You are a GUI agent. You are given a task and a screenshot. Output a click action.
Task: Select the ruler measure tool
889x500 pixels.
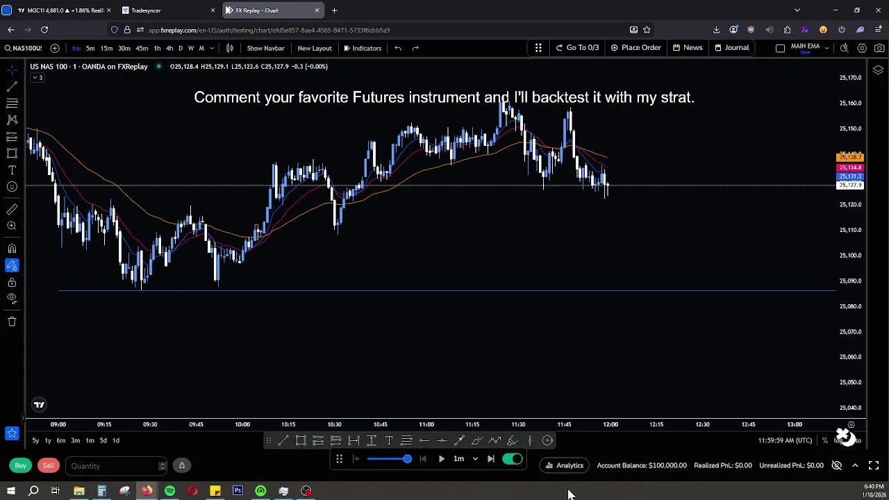12,209
